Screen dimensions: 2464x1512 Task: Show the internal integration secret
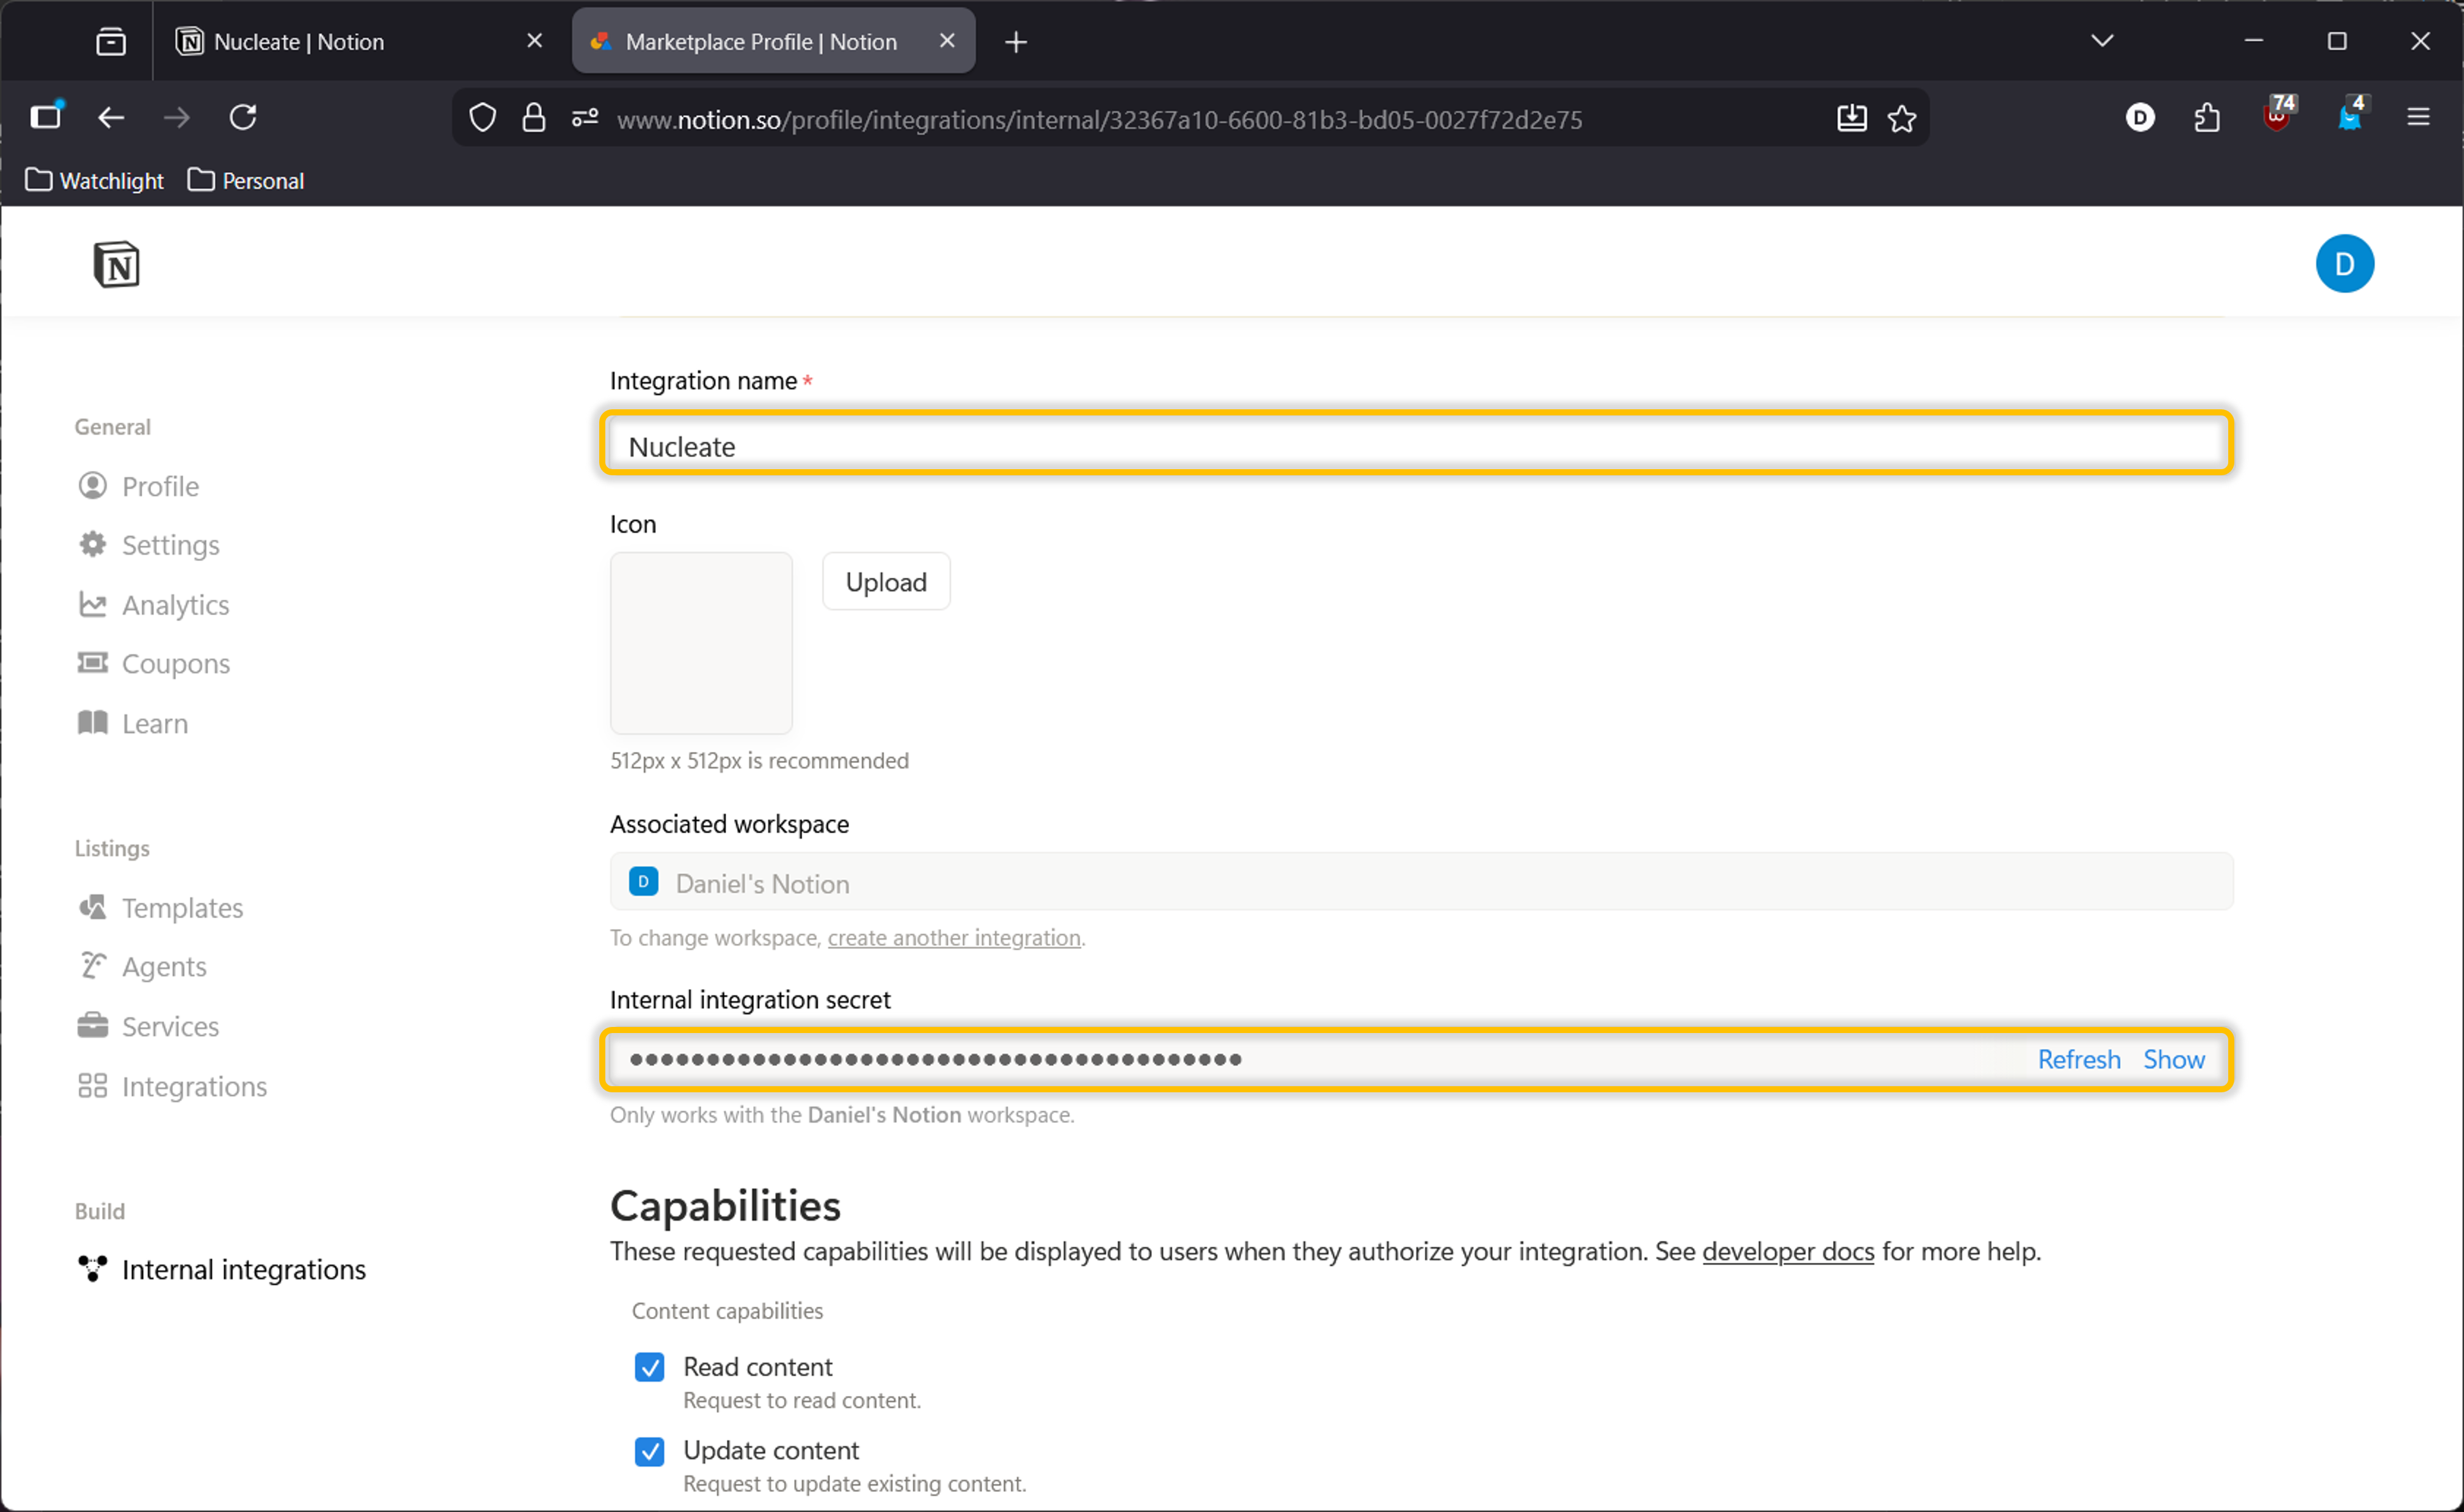2173,1060
